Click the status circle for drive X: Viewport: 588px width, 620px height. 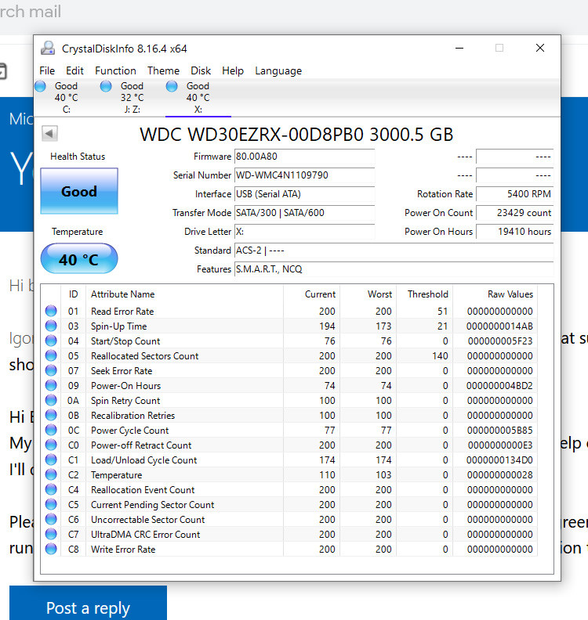[x=172, y=86]
